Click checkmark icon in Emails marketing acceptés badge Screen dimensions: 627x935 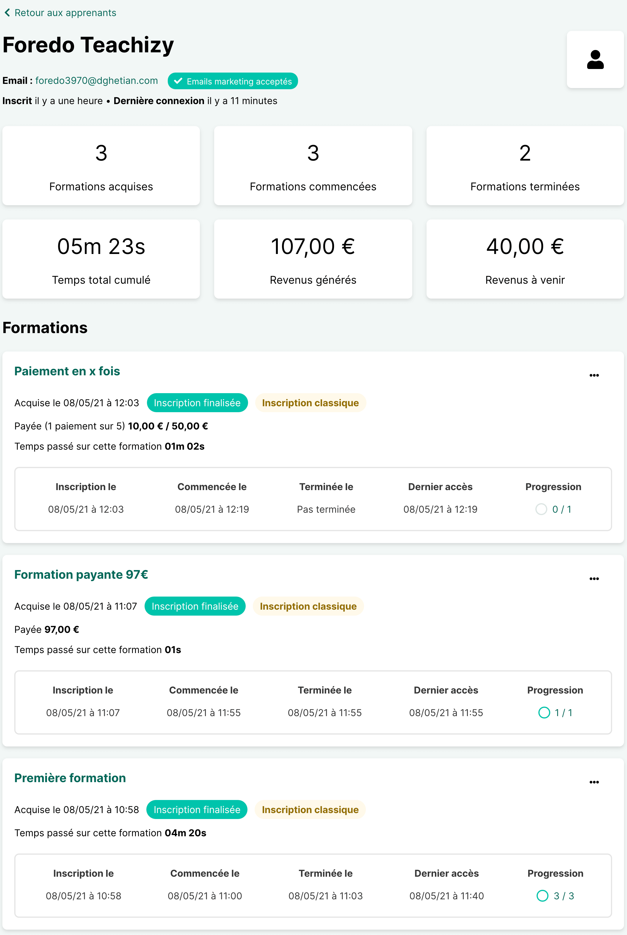point(178,81)
